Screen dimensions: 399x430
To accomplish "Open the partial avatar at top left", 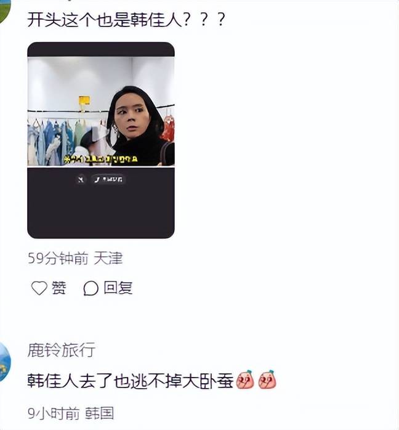I will 5,11.
